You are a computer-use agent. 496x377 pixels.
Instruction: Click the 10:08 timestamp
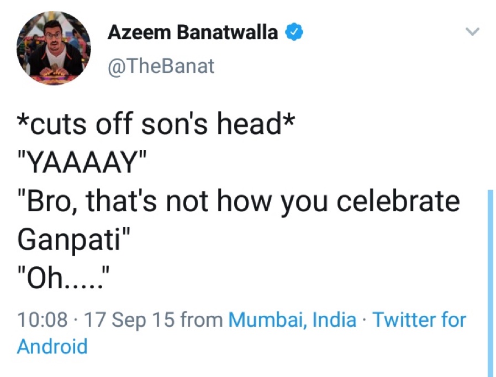[x=43, y=320]
